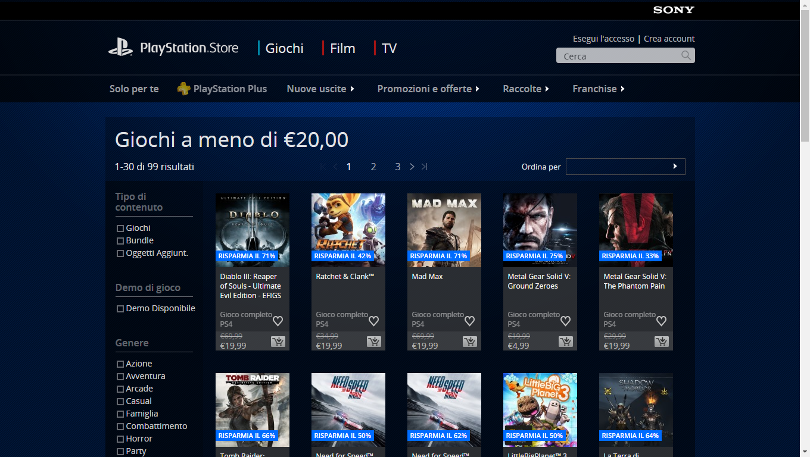Click the Cerca search field

coord(618,56)
